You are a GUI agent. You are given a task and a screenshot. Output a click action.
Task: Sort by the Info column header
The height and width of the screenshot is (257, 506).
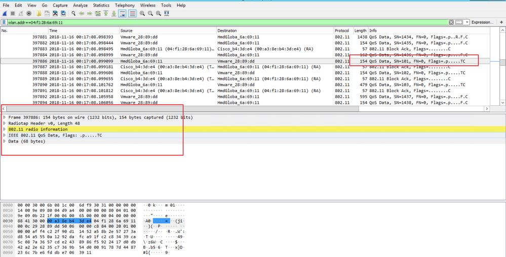pyautogui.click(x=429, y=31)
